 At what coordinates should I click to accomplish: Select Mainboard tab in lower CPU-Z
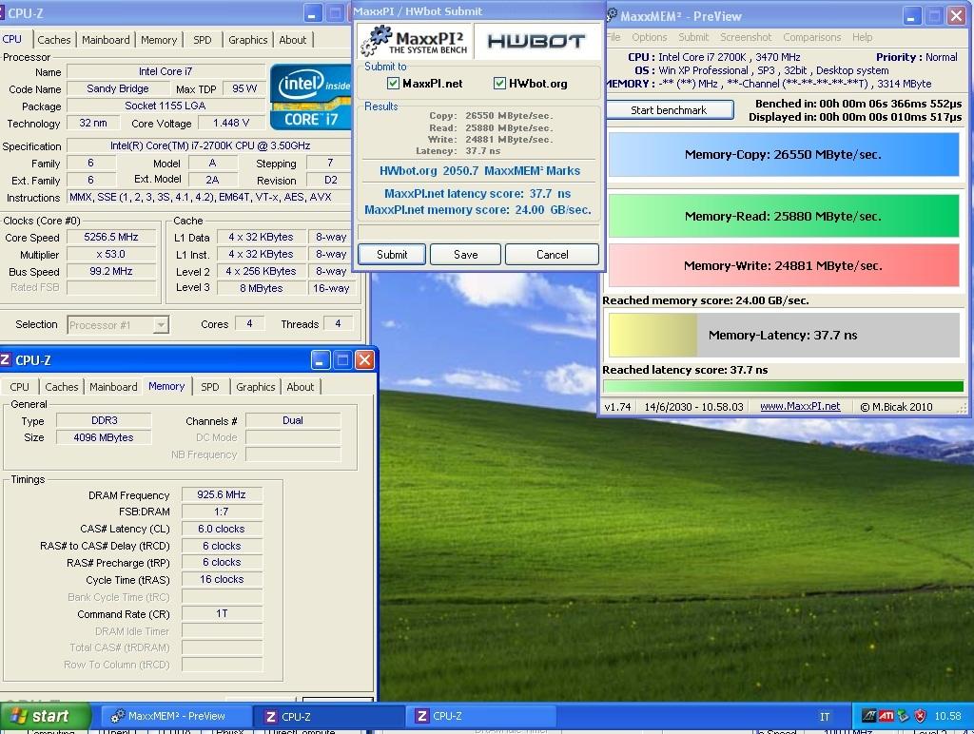(x=113, y=387)
